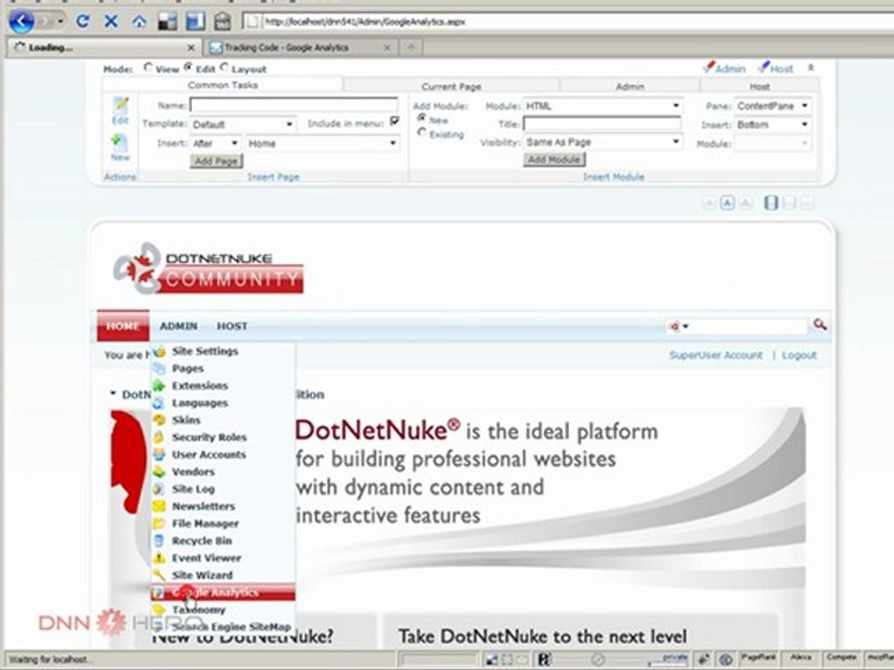Click the page width layout icon
894x670 pixels.
(771, 203)
